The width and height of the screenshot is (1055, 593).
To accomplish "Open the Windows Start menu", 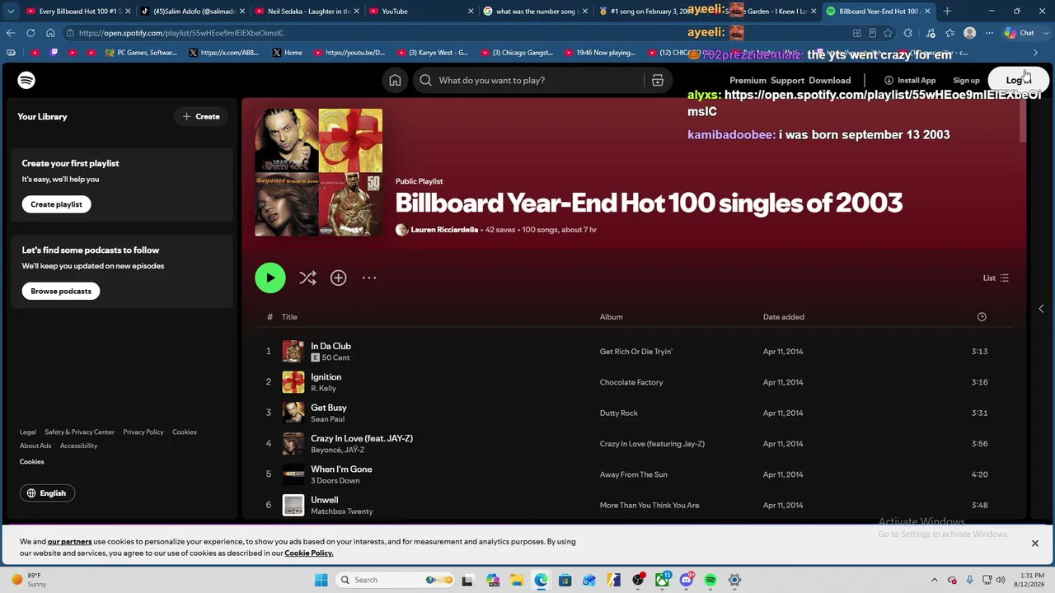I will click(321, 580).
